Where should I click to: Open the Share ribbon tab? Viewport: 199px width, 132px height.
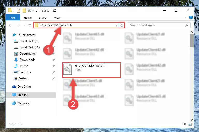tap(43, 18)
